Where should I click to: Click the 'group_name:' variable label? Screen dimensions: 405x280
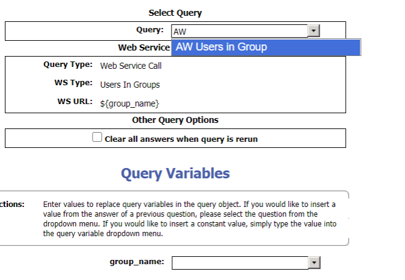pos(137,261)
